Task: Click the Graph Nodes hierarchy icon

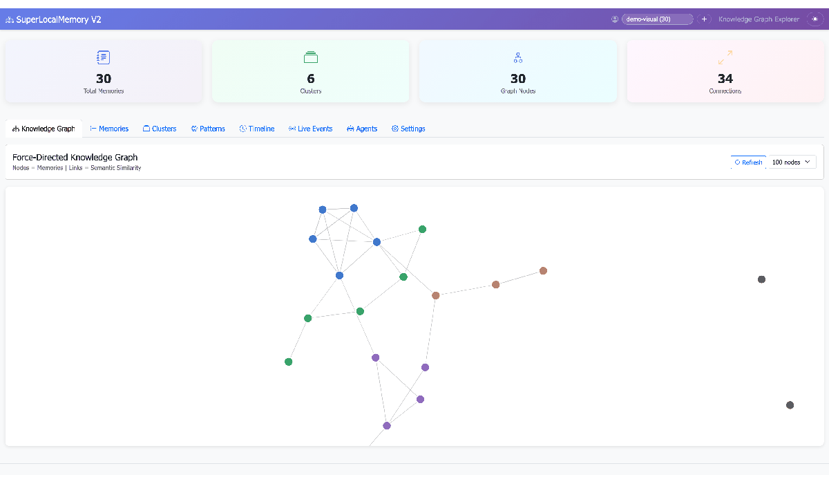Action: (x=517, y=57)
